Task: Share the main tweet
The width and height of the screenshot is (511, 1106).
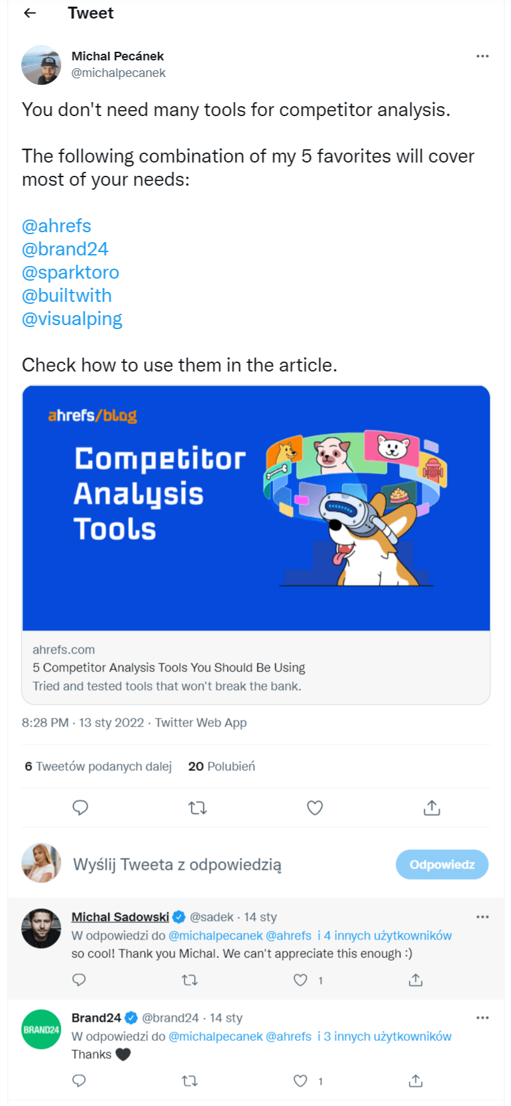Action: tap(431, 807)
